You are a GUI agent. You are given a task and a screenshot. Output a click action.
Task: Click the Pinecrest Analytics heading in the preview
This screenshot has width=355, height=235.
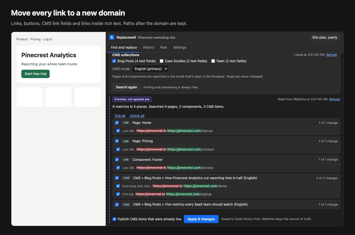click(x=49, y=55)
